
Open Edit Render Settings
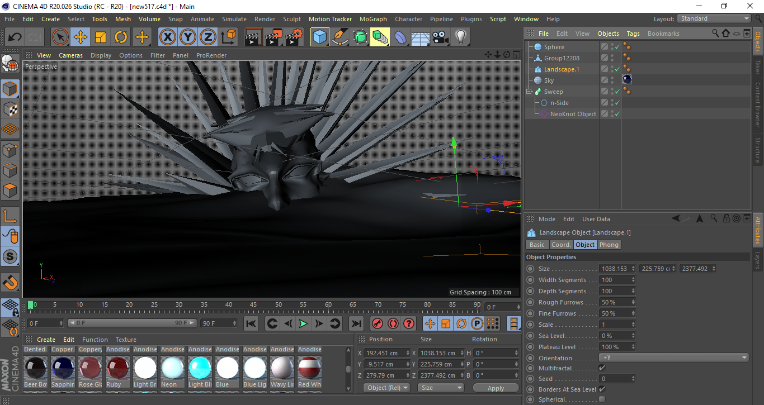point(294,37)
